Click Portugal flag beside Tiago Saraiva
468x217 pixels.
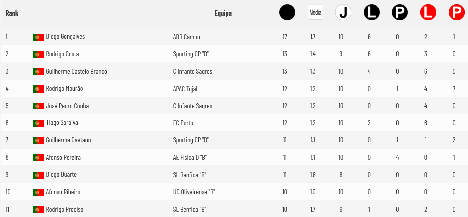click(38, 123)
